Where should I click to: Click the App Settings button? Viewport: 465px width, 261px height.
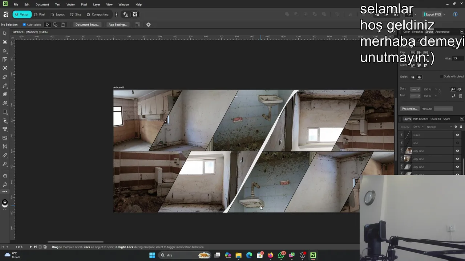pyautogui.click(x=118, y=25)
